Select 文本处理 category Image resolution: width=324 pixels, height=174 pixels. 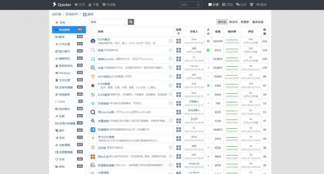pyautogui.click(x=69, y=44)
